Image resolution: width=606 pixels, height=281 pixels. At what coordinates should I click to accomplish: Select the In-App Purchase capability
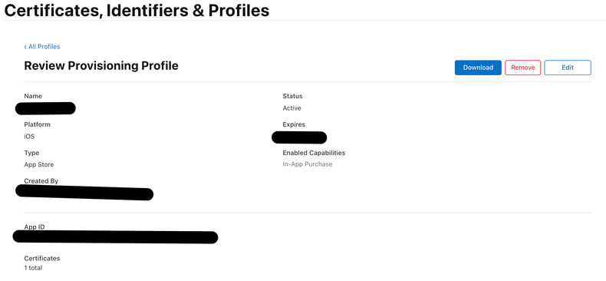[308, 164]
